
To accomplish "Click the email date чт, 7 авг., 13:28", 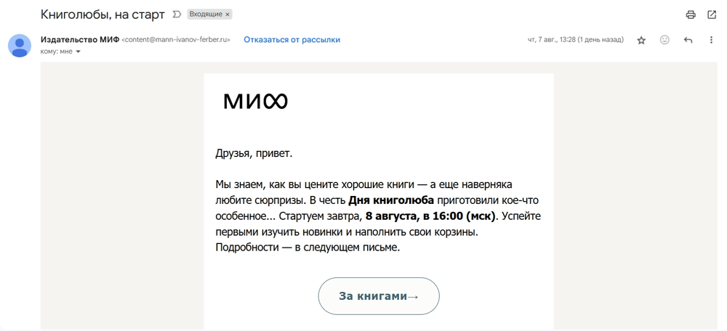I will (x=552, y=40).
